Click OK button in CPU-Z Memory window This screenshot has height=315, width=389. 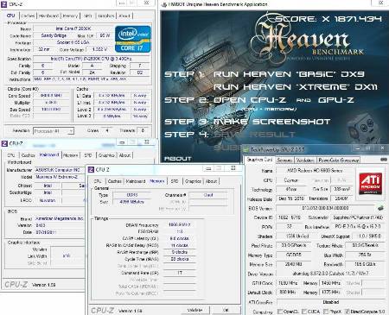pos(226,311)
